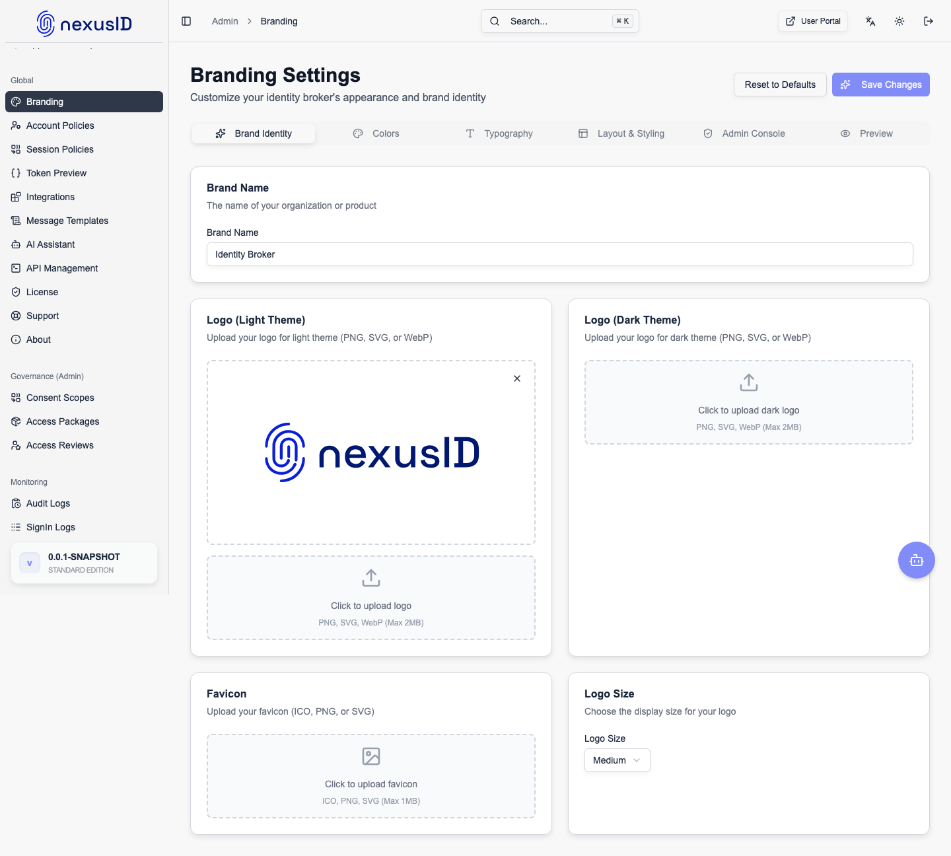This screenshot has height=856, width=951.
Task: Click the Token Preview braces icon
Action: click(x=16, y=173)
